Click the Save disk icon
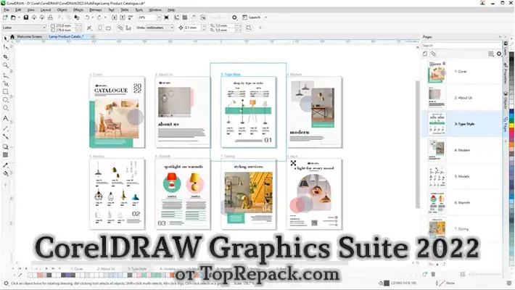Viewport: 515px width, 290px height. tap(26, 17)
